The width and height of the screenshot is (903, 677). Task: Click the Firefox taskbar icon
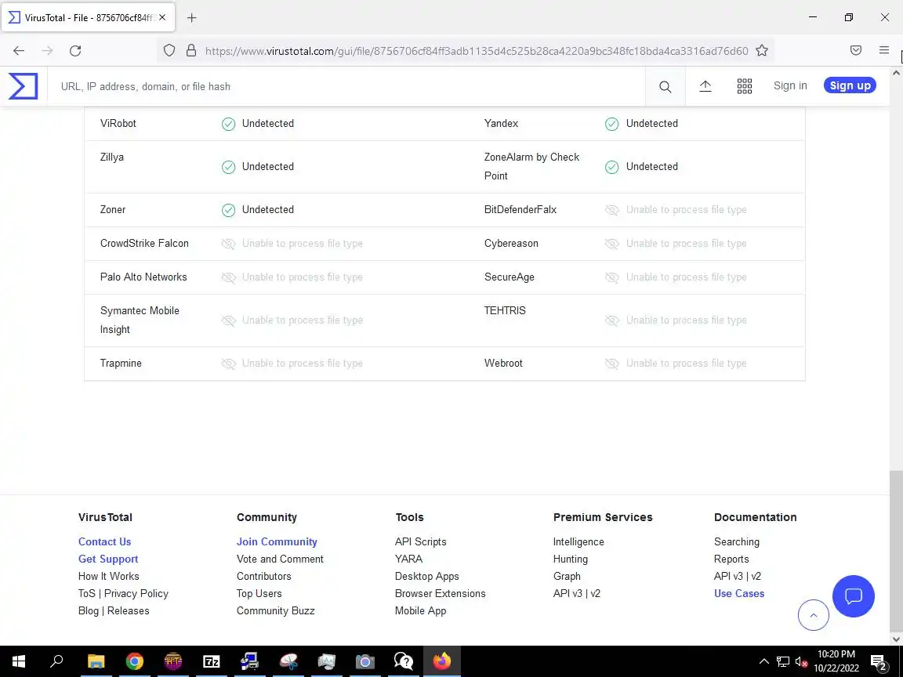coord(442,661)
